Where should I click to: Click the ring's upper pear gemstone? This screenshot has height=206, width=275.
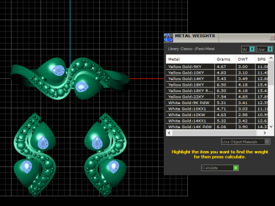[x=58, y=70]
